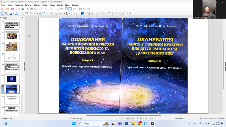Toggle the Rotate tool
Viewport: 226px width, 127px height.
point(89,13)
